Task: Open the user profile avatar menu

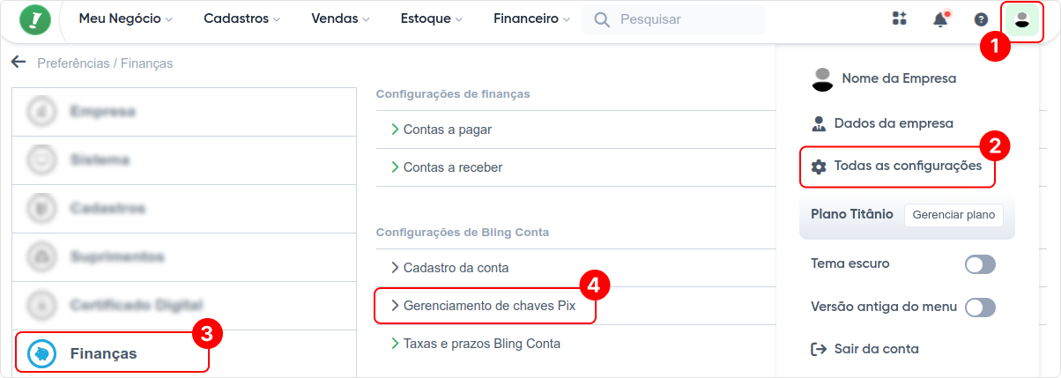Action: coord(1022,20)
